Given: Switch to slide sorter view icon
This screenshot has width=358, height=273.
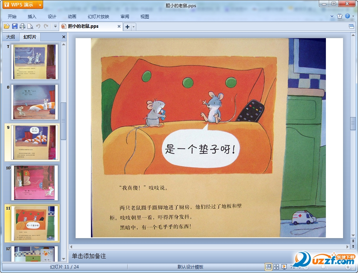Looking at the screenshot, I should click(276, 267).
